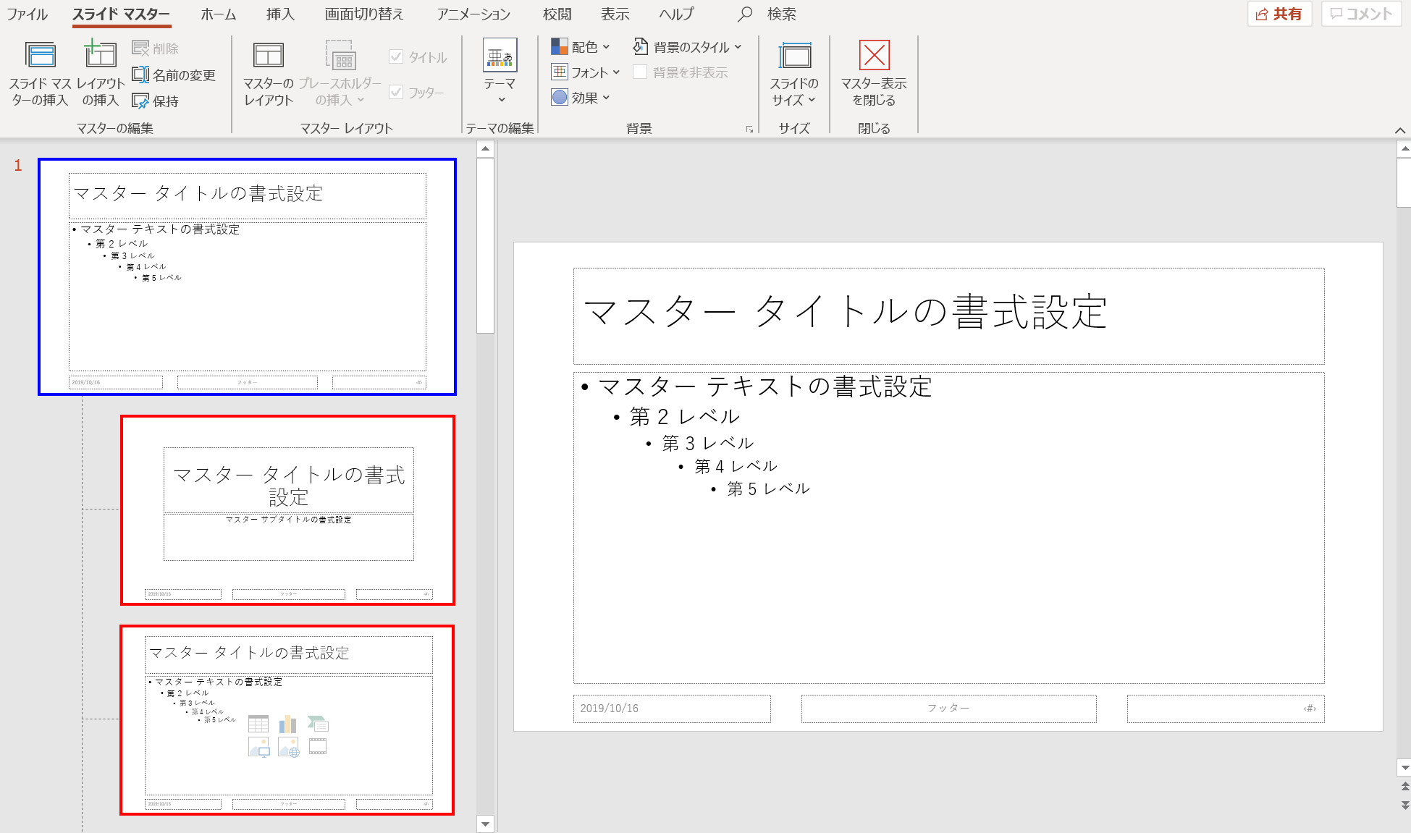The height and width of the screenshot is (833, 1411).
Task: Select the Slide Master (スライド マスター) tab
Action: [121, 14]
